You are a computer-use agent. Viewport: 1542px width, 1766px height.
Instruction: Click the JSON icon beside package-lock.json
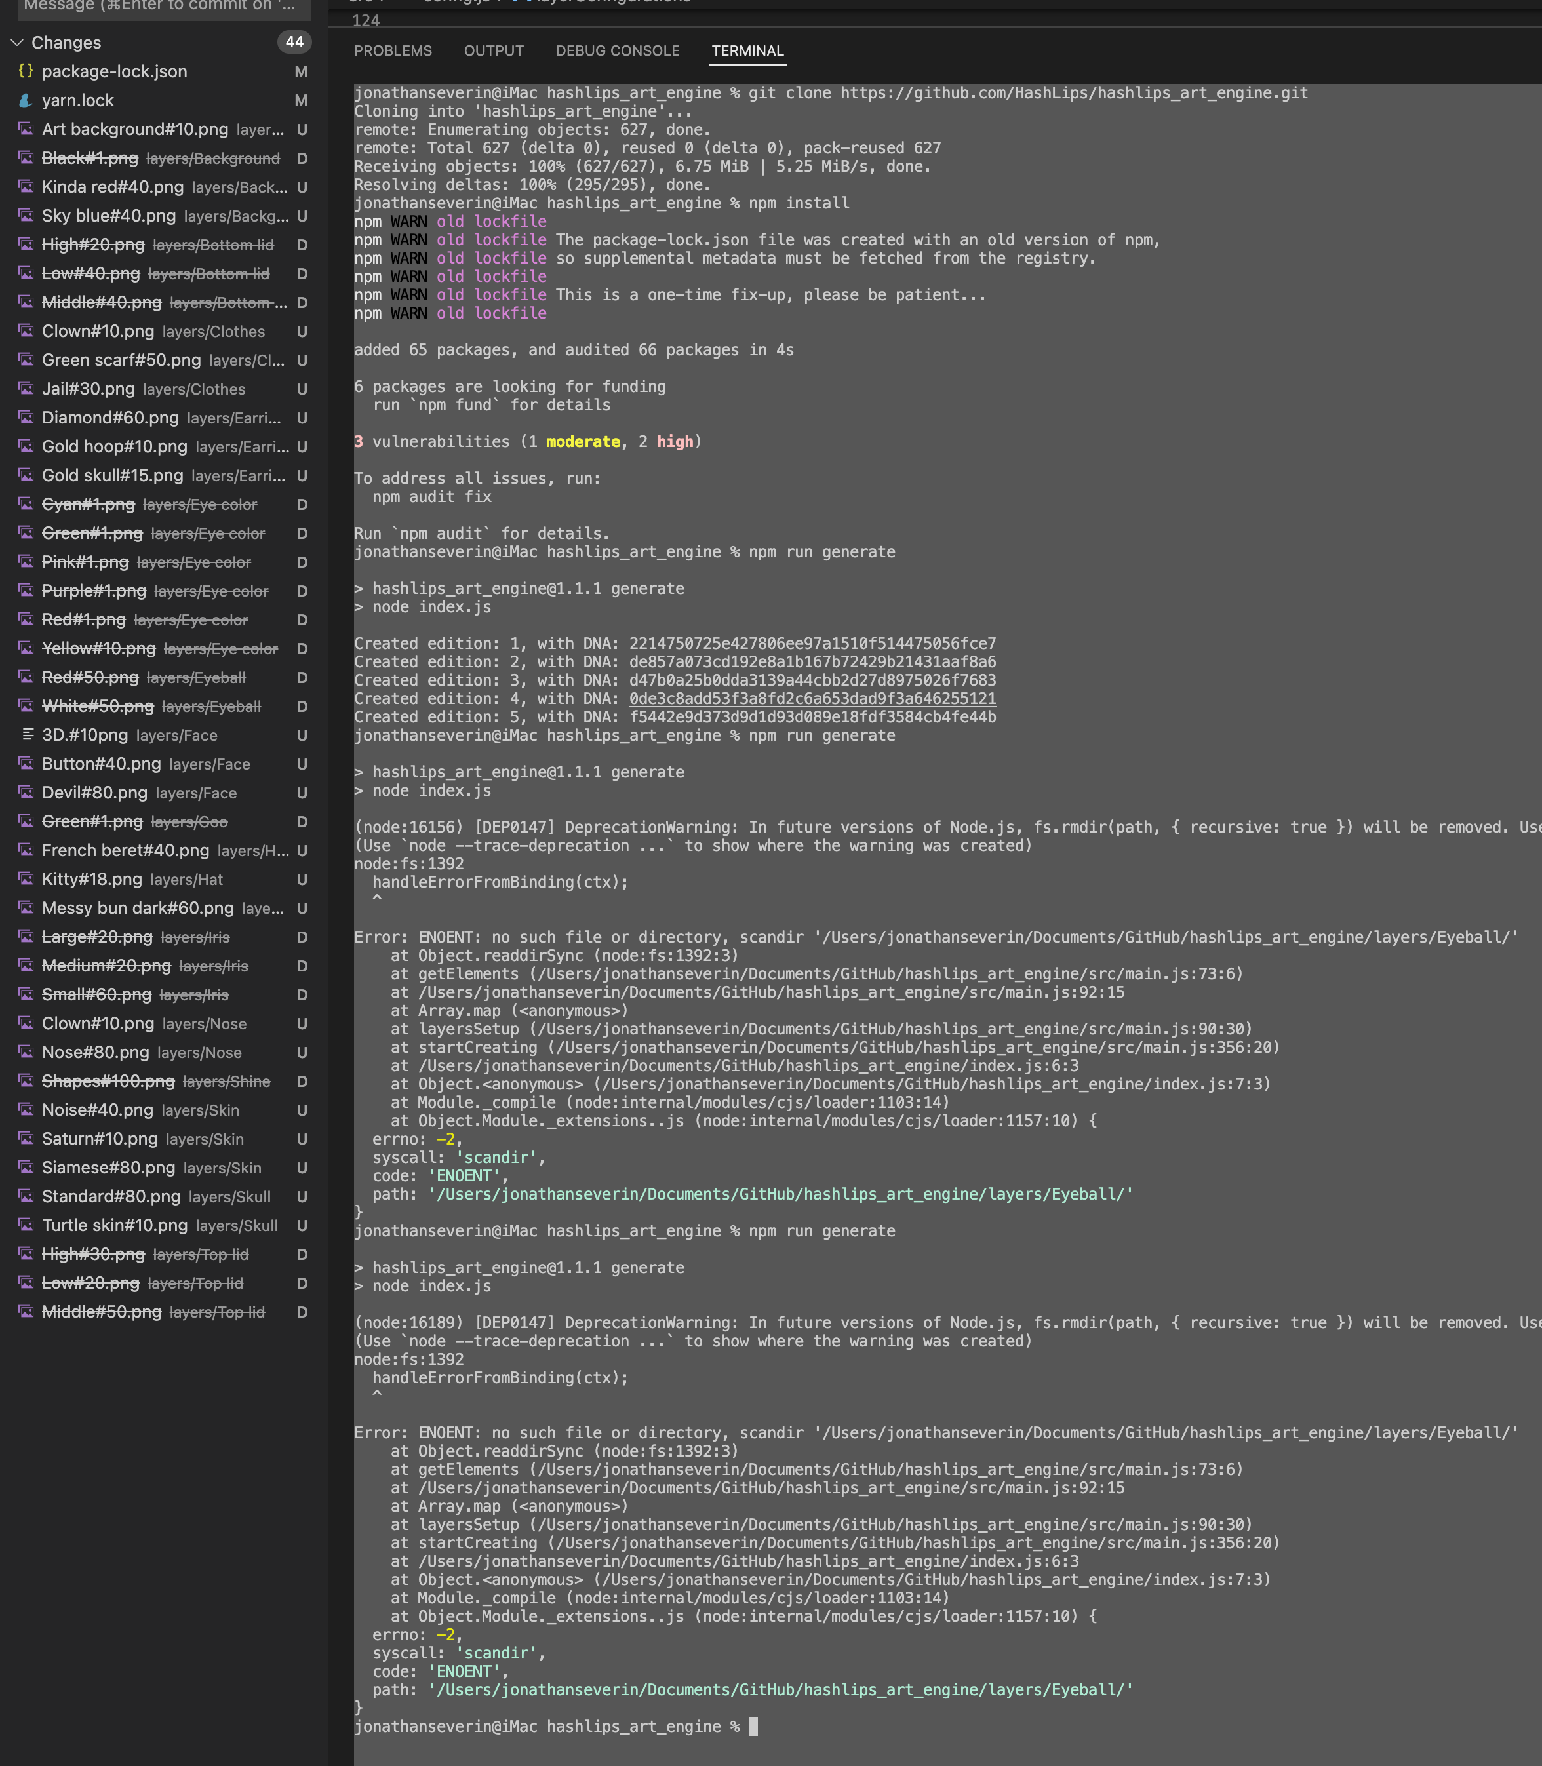click(27, 71)
